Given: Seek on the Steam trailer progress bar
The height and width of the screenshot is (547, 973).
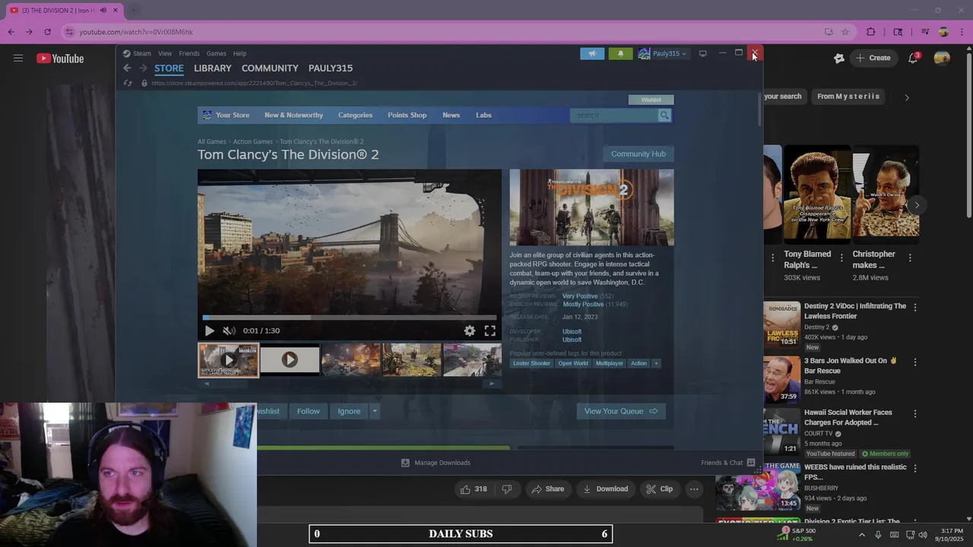Looking at the screenshot, I should pyautogui.click(x=350, y=318).
